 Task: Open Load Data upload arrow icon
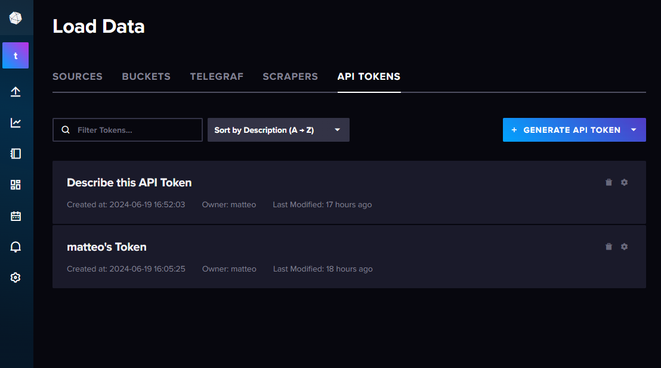(16, 92)
